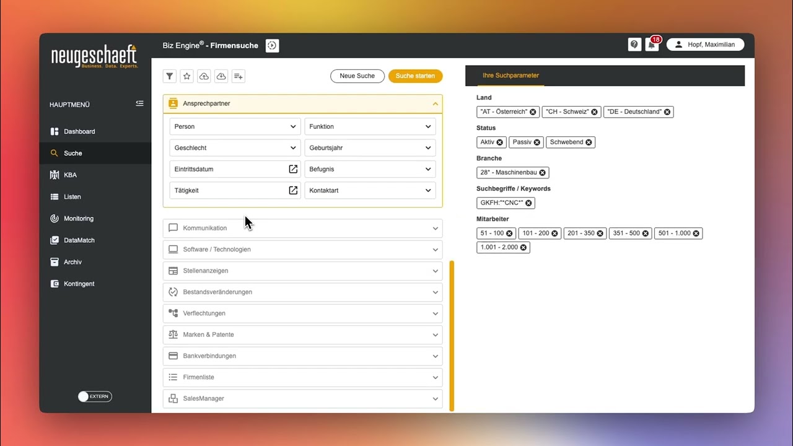This screenshot has width=793, height=446.
Task: Click the Suche starten button
Action: point(415,76)
